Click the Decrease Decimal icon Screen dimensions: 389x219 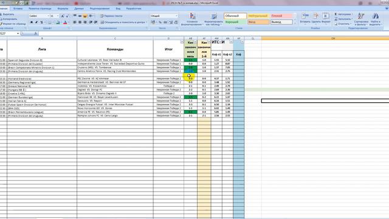click(176, 23)
